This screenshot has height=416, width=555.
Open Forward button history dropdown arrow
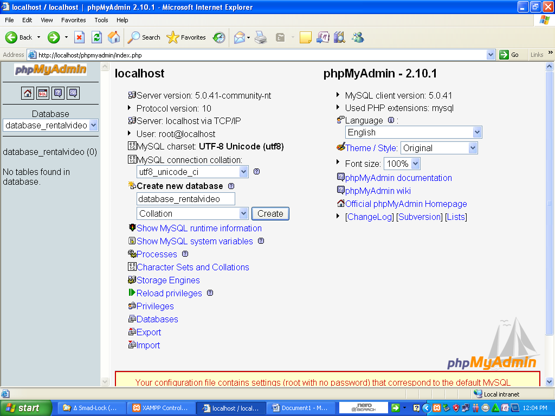(66, 37)
